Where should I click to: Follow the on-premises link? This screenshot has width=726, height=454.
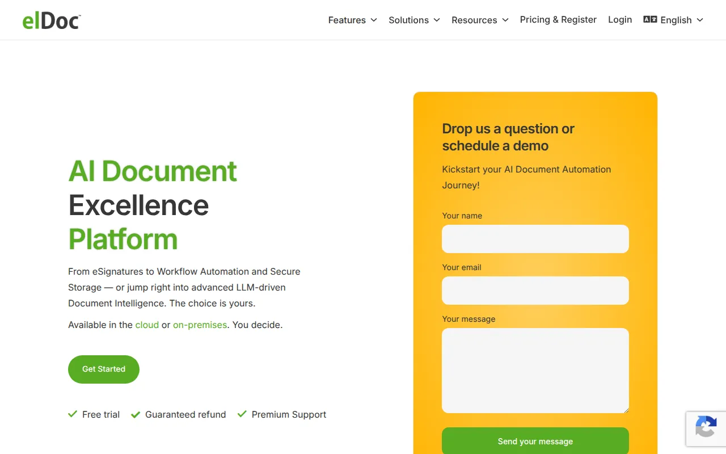tap(200, 325)
